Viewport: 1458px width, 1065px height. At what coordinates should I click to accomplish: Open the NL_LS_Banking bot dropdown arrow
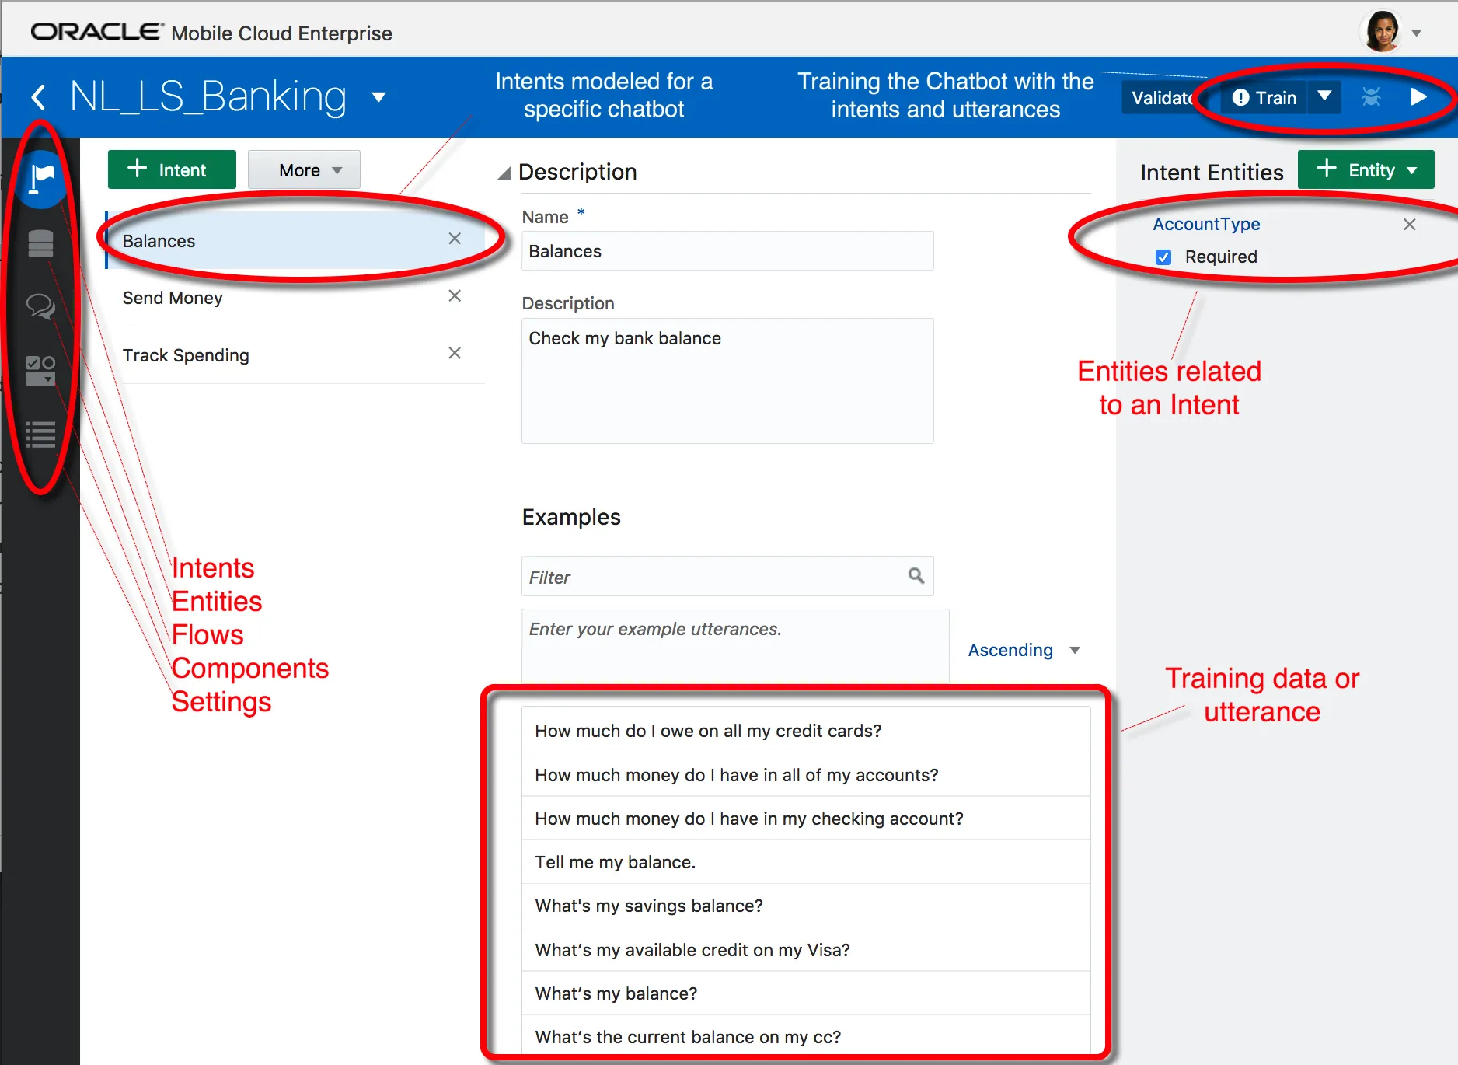click(378, 97)
